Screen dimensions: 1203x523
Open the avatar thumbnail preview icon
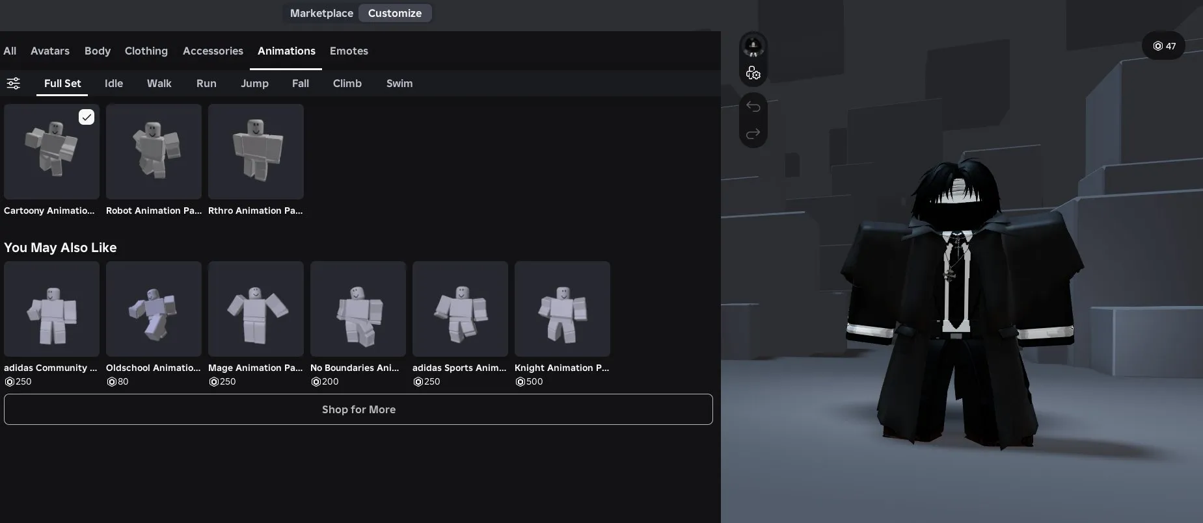click(x=753, y=46)
